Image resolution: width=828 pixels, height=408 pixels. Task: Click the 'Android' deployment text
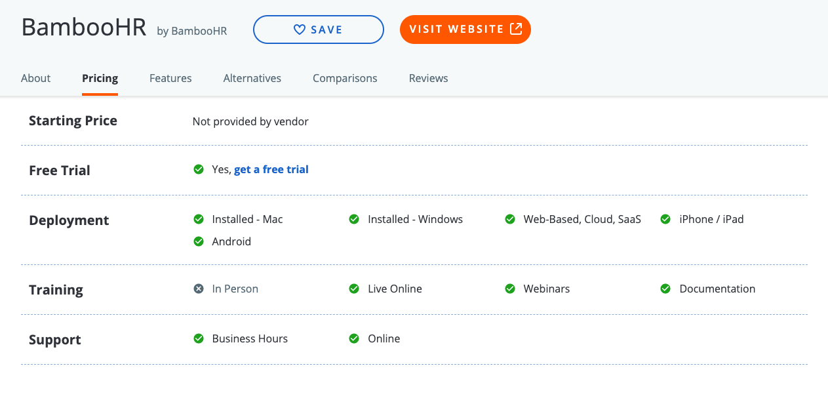pos(231,241)
